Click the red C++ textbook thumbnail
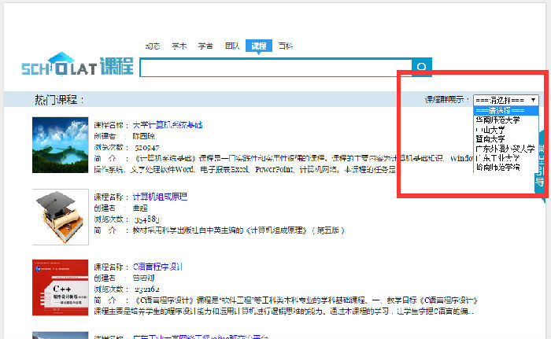 tap(60, 287)
